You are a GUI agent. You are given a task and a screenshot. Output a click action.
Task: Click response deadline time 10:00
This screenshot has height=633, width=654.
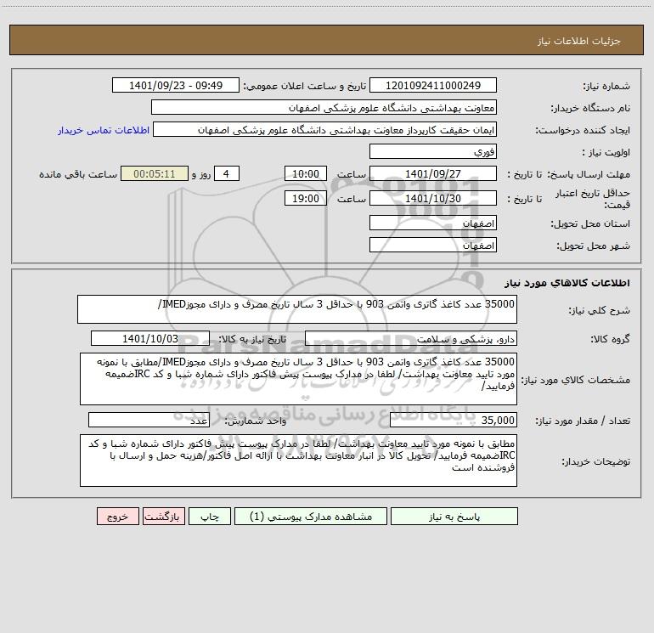[x=305, y=173]
